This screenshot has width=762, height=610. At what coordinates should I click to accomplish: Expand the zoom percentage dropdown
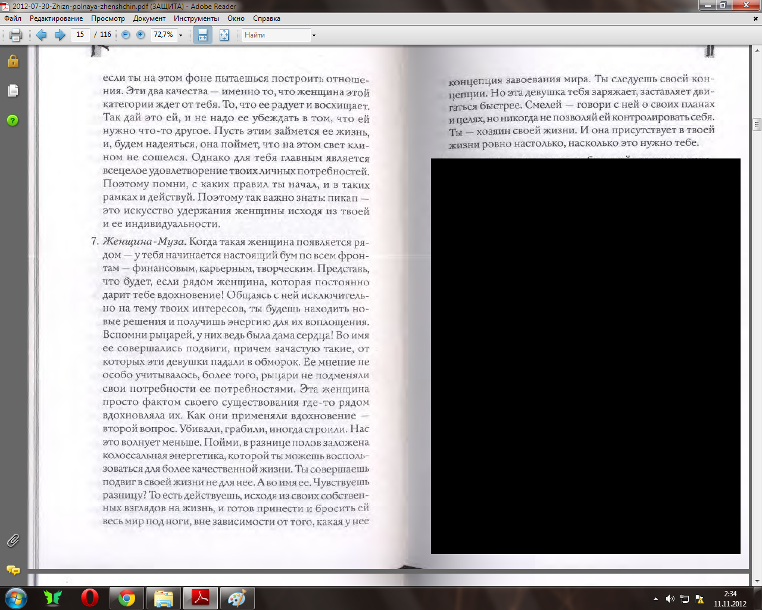pyautogui.click(x=181, y=35)
